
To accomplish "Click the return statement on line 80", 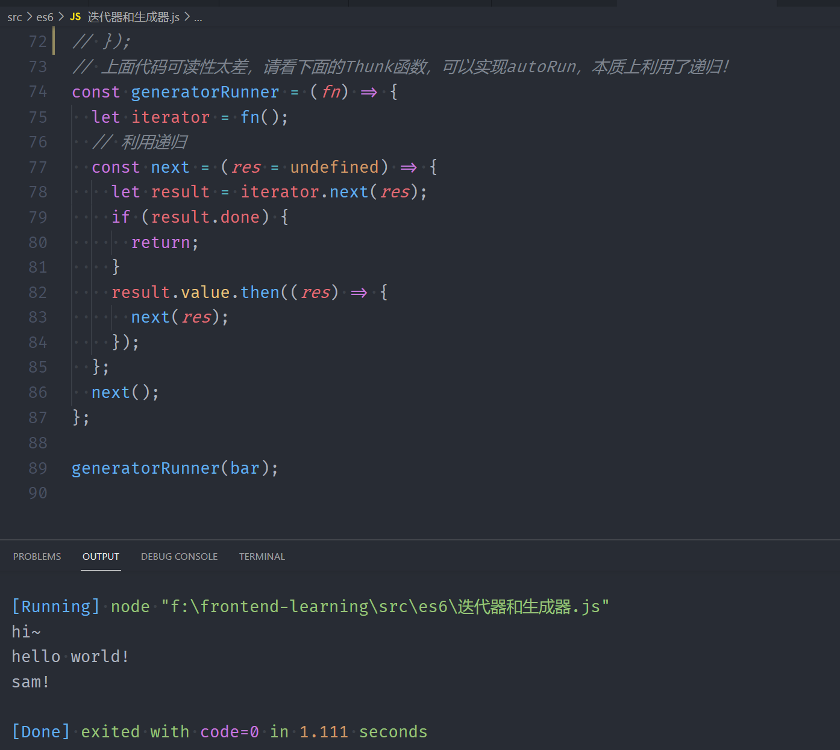I will tap(160, 242).
